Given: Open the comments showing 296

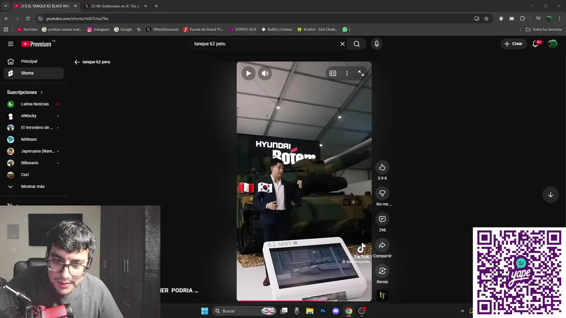Looking at the screenshot, I should tap(382, 219).
